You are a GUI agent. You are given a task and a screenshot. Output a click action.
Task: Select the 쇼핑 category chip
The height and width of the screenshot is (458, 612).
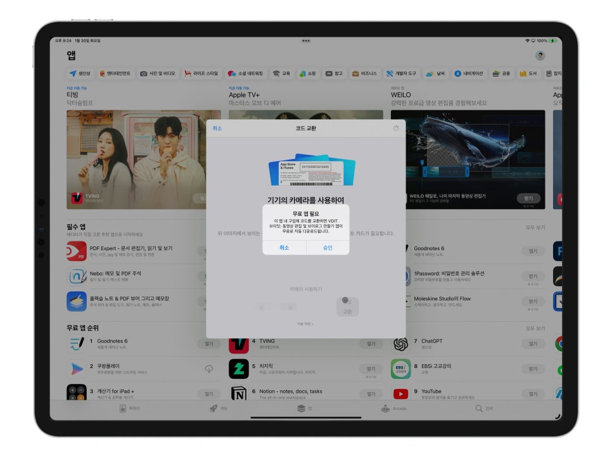click(307, 73)
